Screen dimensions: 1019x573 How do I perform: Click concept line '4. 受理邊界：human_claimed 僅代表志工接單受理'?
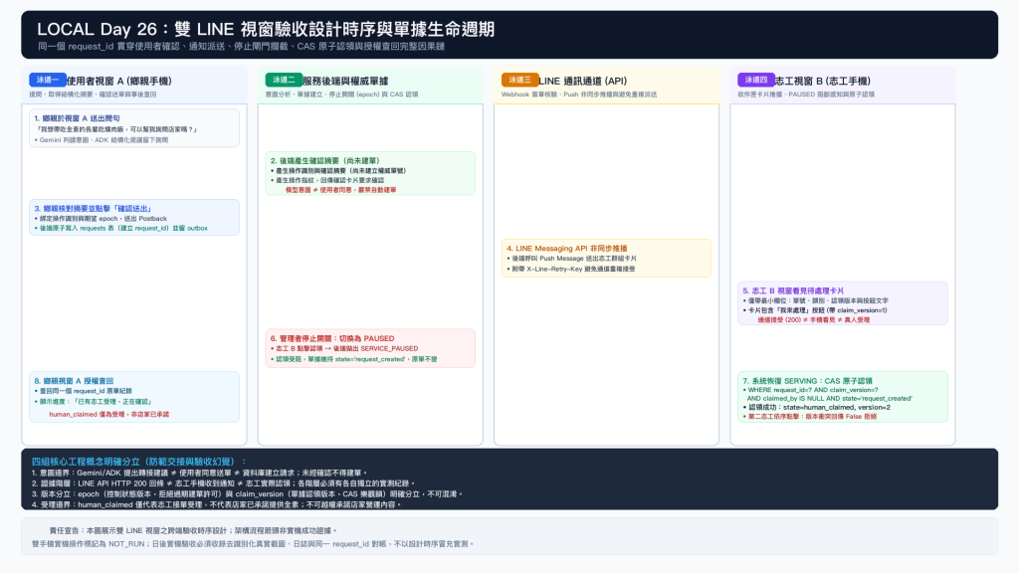(x=216, y=504)
